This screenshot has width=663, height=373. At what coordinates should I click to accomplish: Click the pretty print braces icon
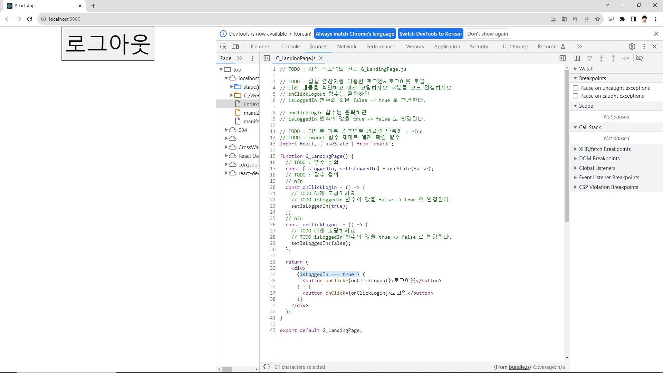pyautogui.click(x=267, y=367)
